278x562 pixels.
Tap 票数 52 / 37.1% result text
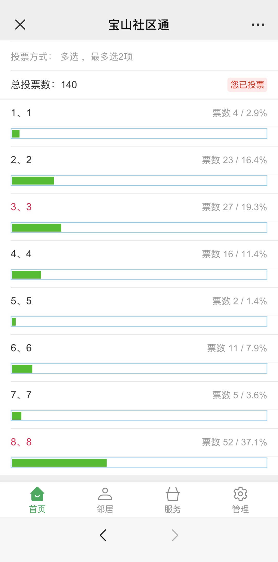(234, 442)
